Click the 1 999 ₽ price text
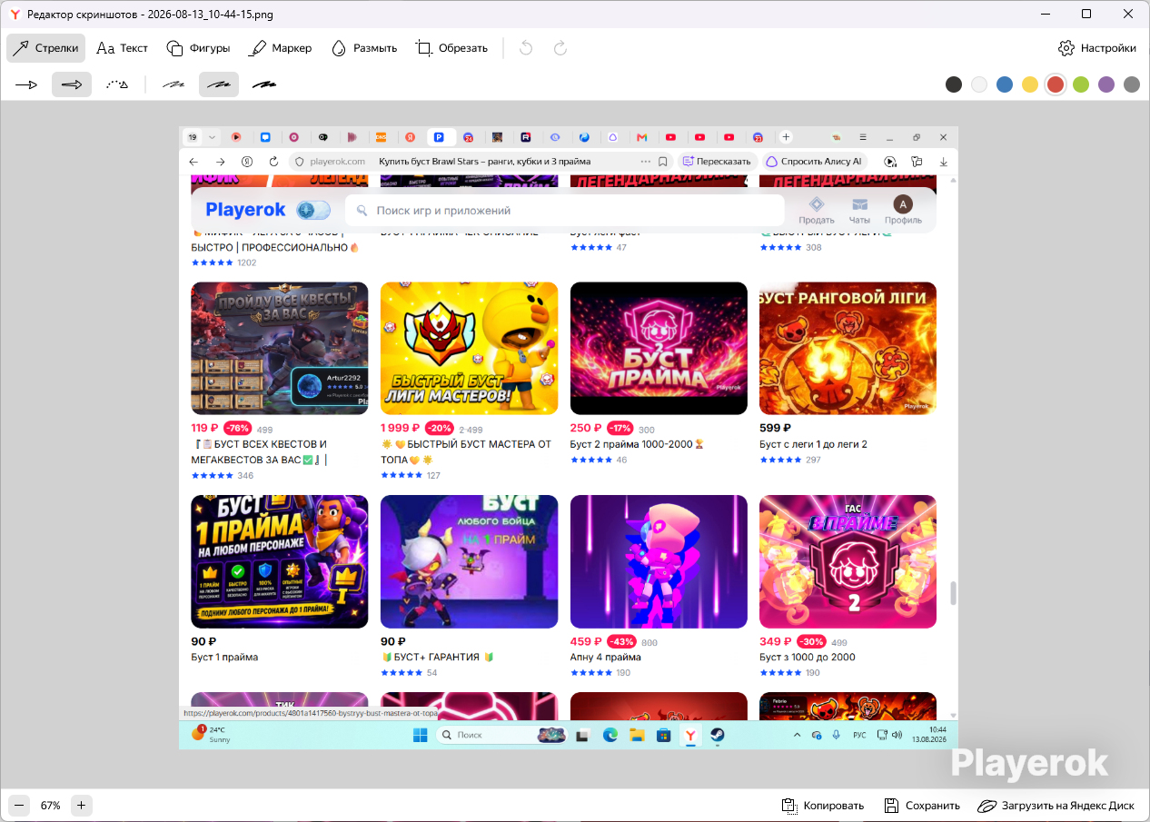1150x822 pixels. click(x=401, y=428)
